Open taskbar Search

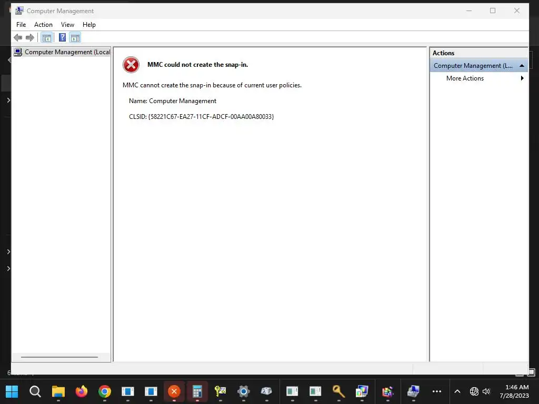[35, 391]
